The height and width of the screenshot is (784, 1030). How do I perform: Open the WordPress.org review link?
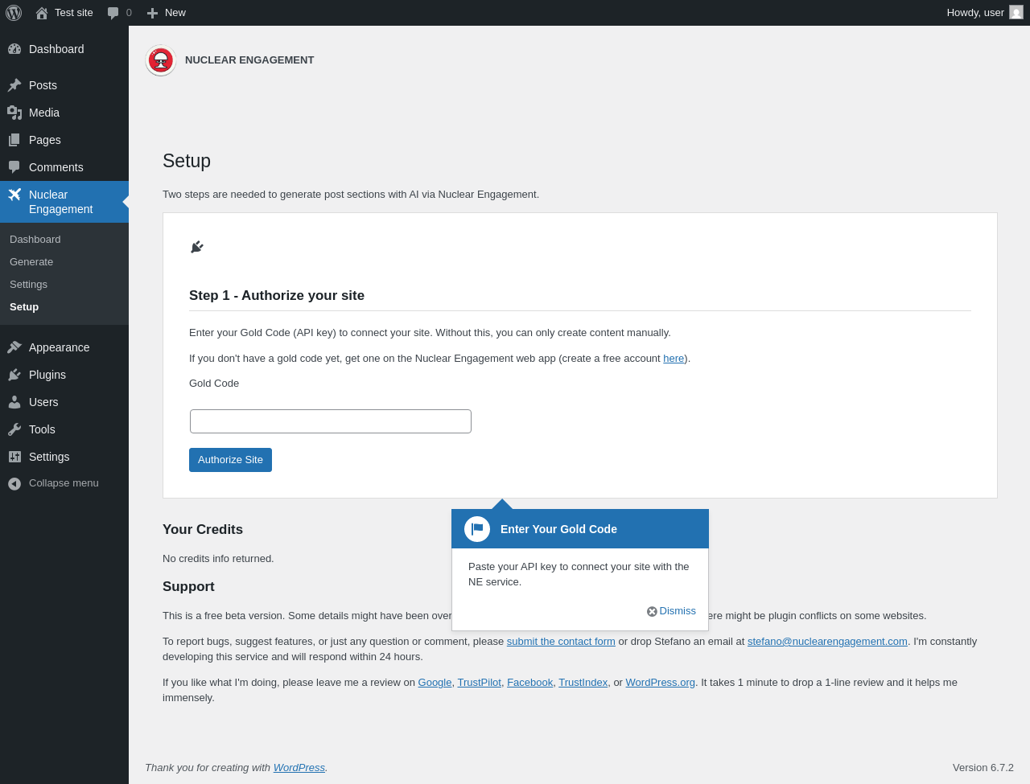661,683
